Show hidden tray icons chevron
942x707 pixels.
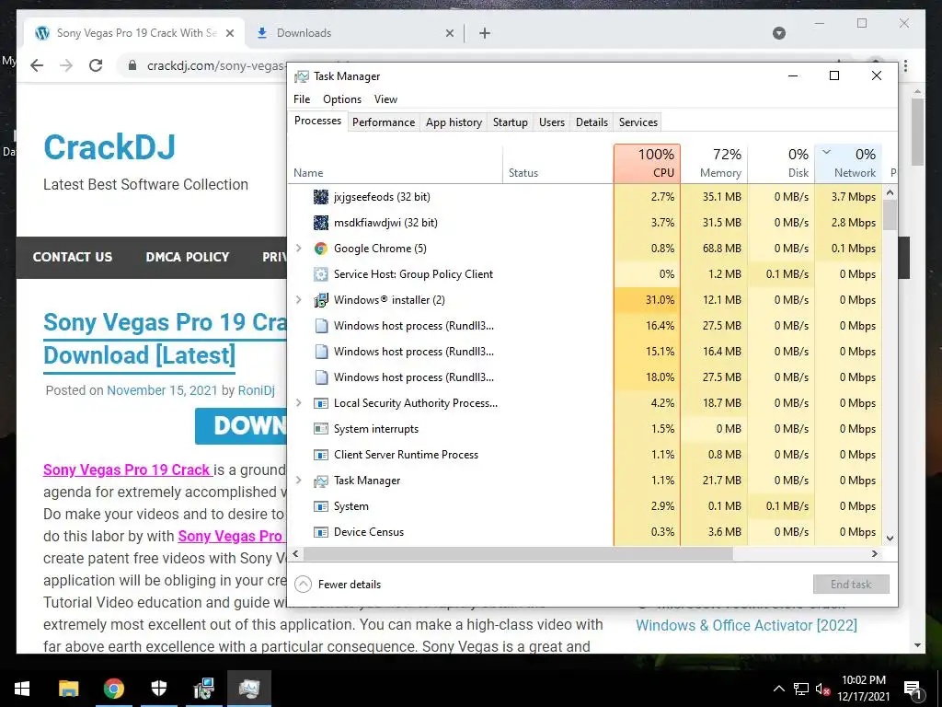coord(778,689)
